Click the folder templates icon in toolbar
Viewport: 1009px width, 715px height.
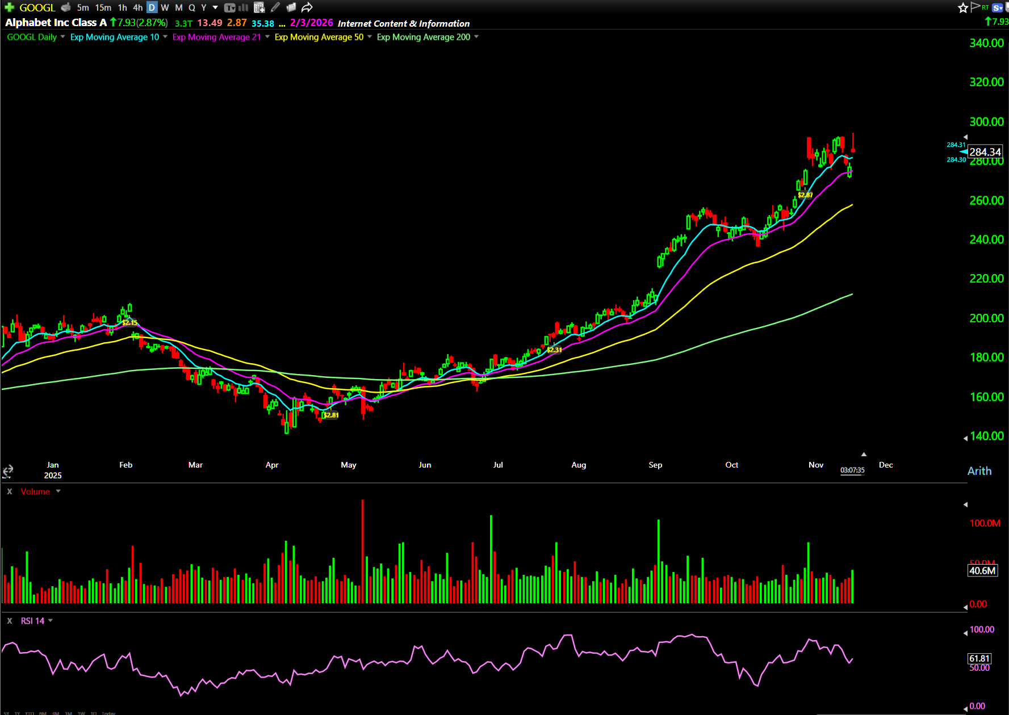click(x=291, y=7)
